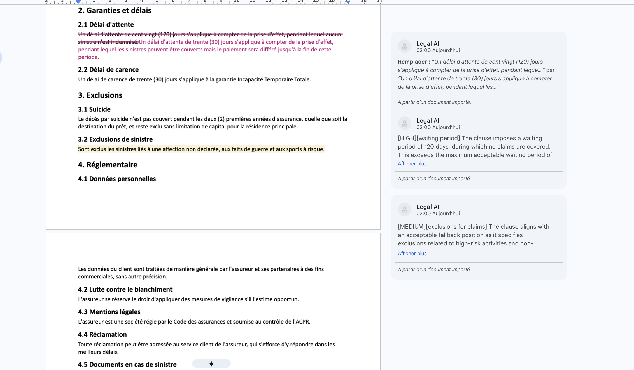The width and height of the screenshot is (634, 370).
Task: Click the paragraph about délai de carence Incapacité Temporaire
Action: tap(194, 79)
